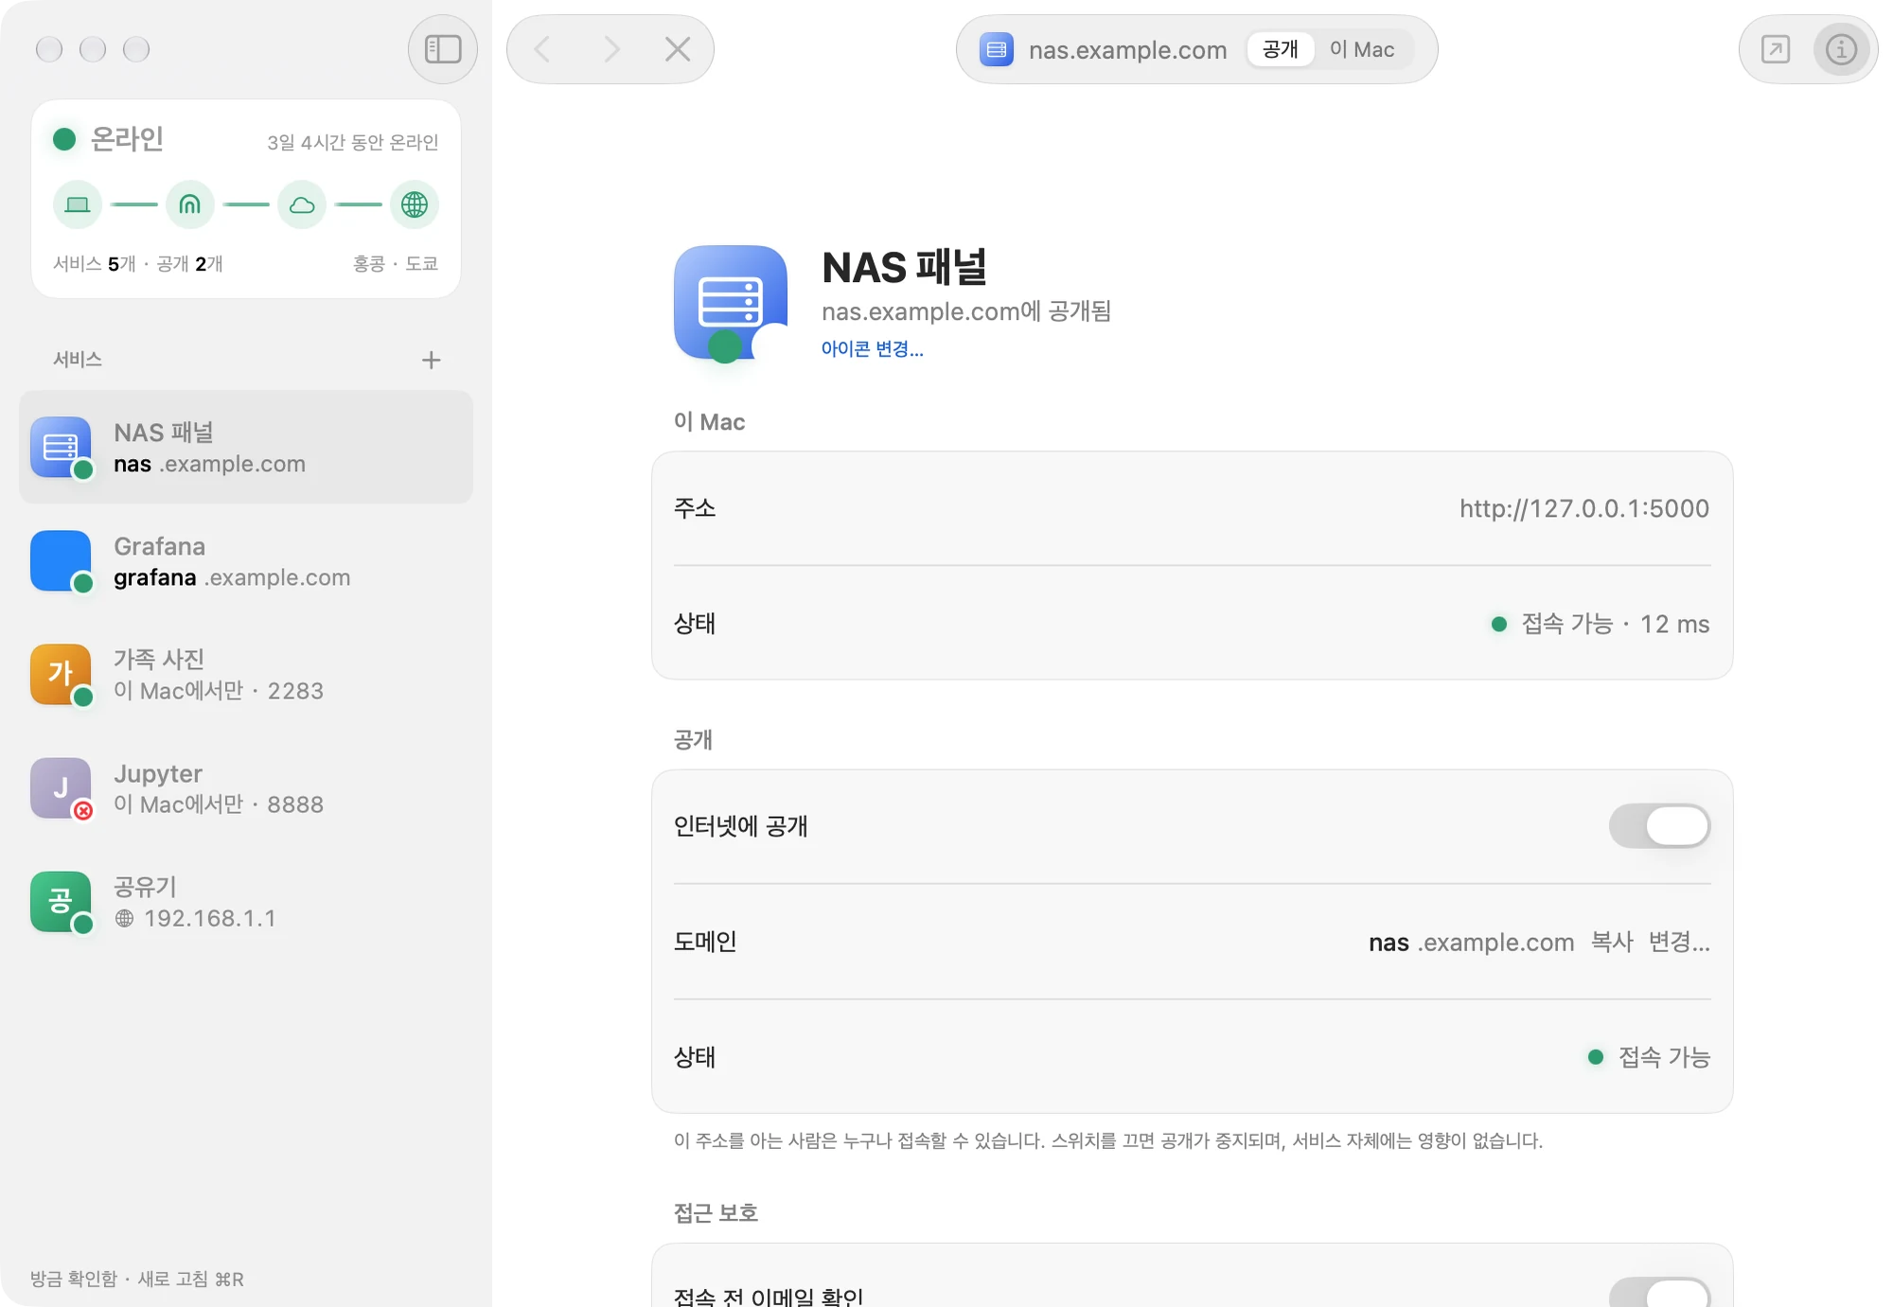Click the 3일 4시간 동안 온라인 uptime text

352,142
